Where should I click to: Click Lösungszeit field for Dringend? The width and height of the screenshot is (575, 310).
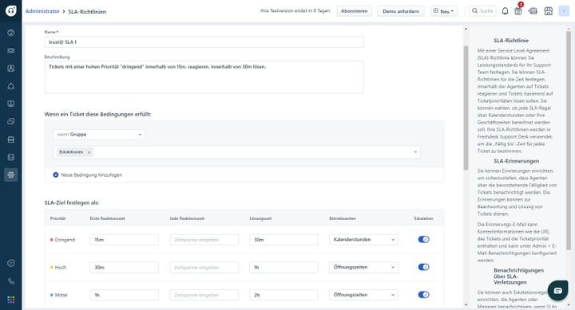click(x=284, y=240)
